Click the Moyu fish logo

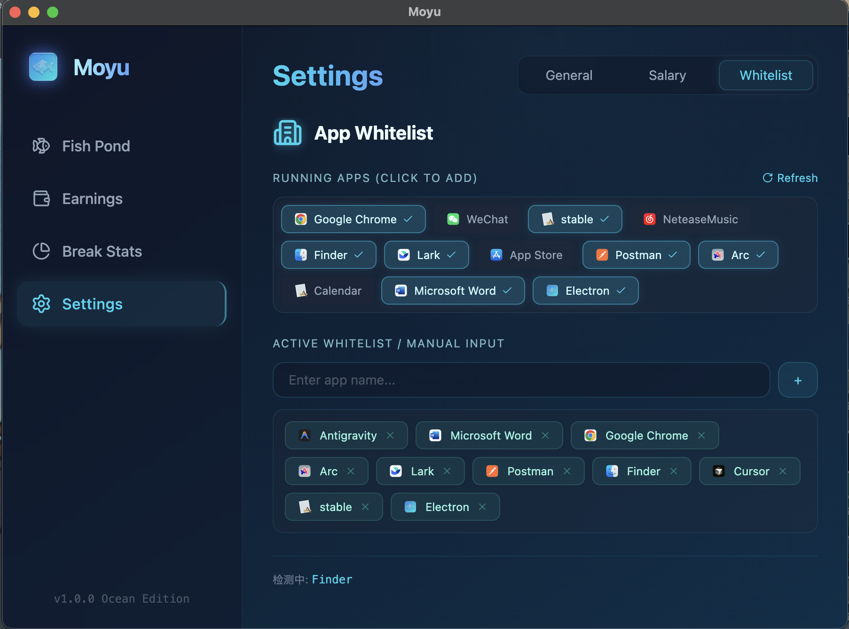pyautogui.click(x=43, y=66)
